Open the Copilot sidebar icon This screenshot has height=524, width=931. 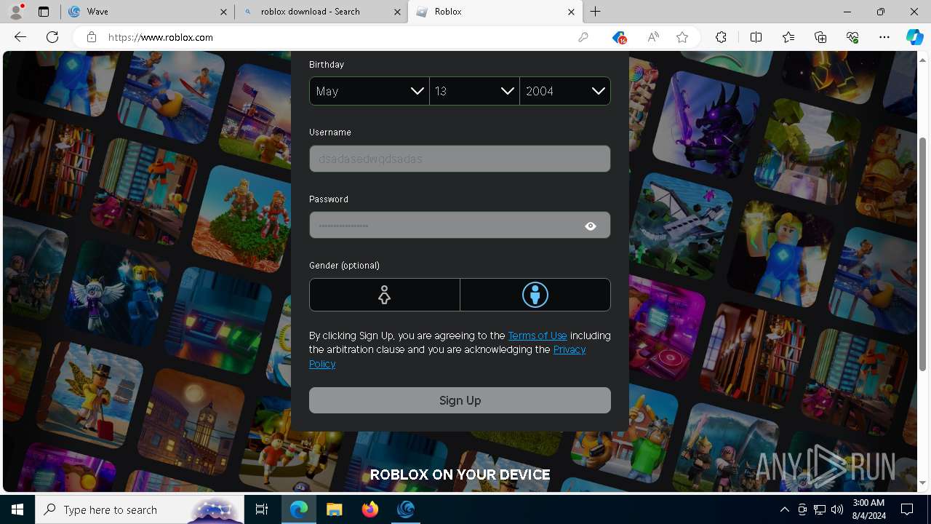click(x=914, y=37)
